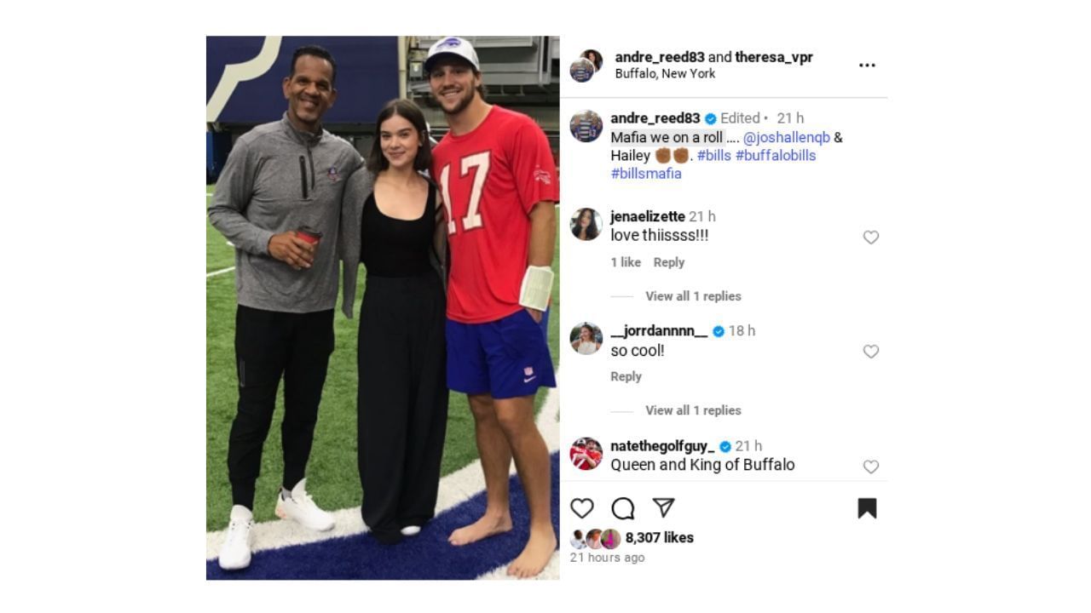Like __jorrdannnn__'s "so cool!" comment
This screenshot has width=1091, height=613.
870,352
